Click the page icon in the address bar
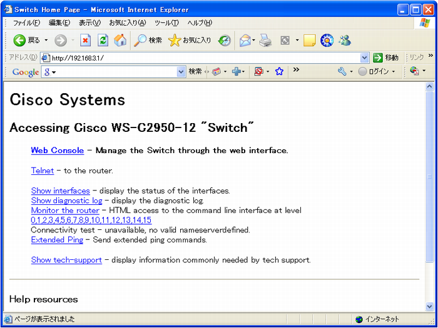The height and width of the screenshot is (328, 438). 44,57
